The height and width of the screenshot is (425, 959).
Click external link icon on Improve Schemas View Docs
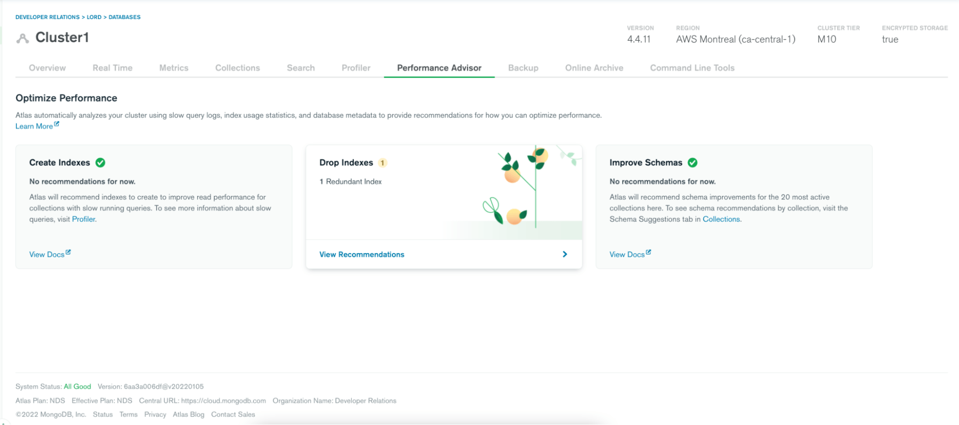649,252
